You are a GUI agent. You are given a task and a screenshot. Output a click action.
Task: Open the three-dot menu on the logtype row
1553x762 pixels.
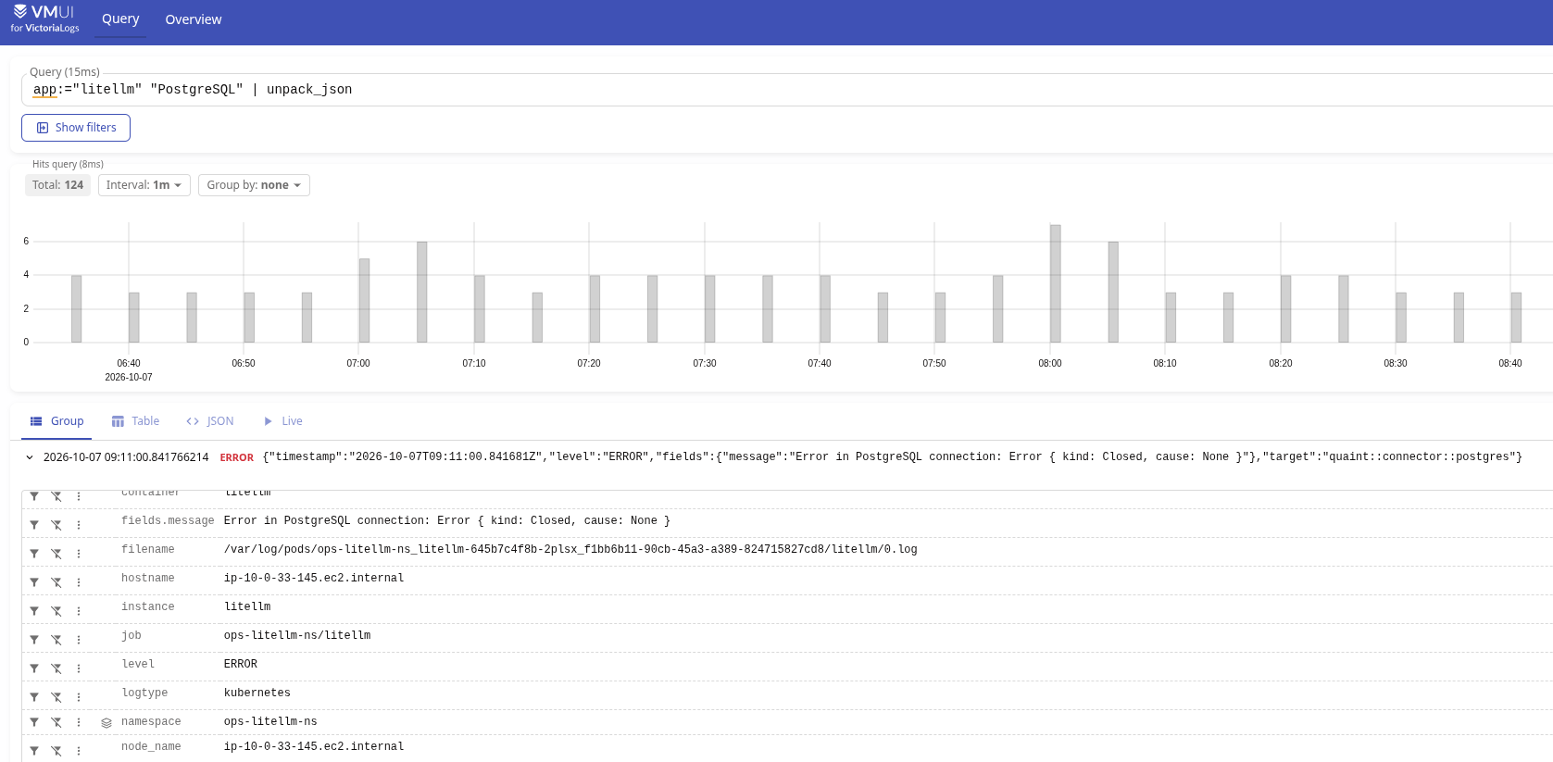(x=79, y=697)
